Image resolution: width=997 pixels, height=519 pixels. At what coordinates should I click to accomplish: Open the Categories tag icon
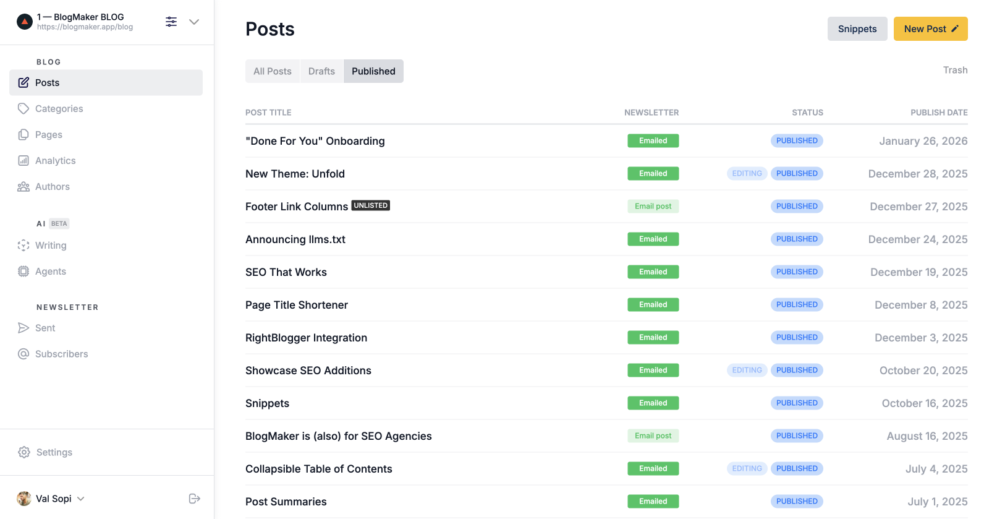pos(23,109)
